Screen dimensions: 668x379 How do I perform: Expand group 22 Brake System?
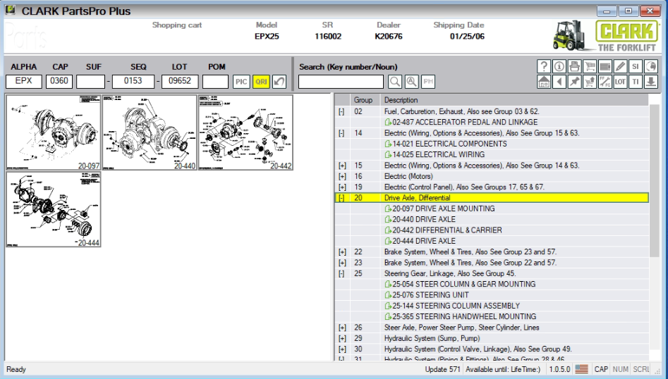[342, 251]
